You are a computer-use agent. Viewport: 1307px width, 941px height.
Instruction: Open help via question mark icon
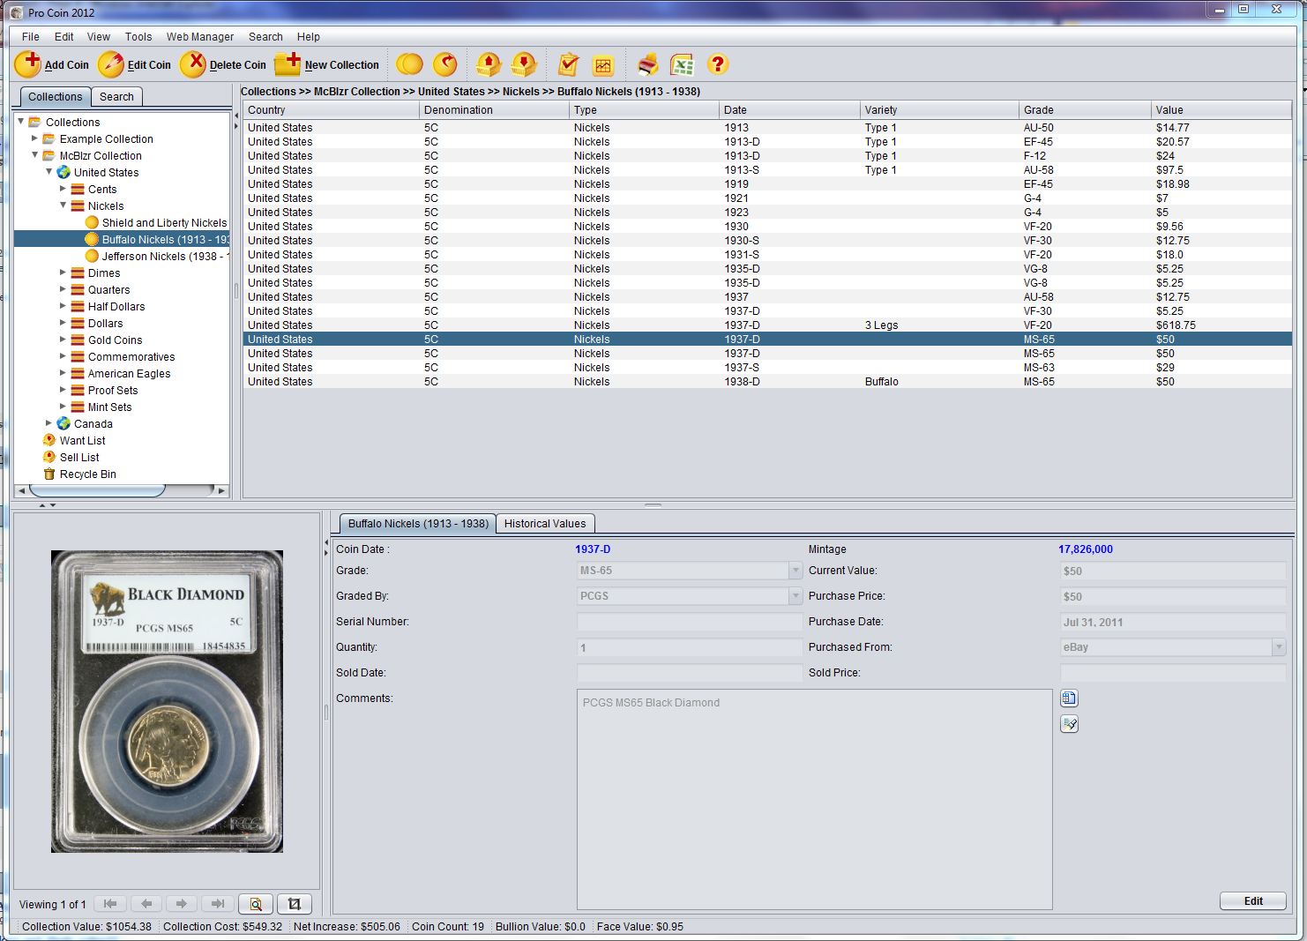pos(718,64)
